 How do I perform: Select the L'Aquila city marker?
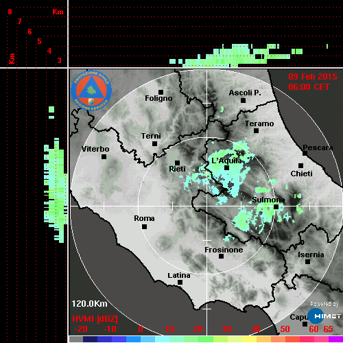tap(226, 168)
